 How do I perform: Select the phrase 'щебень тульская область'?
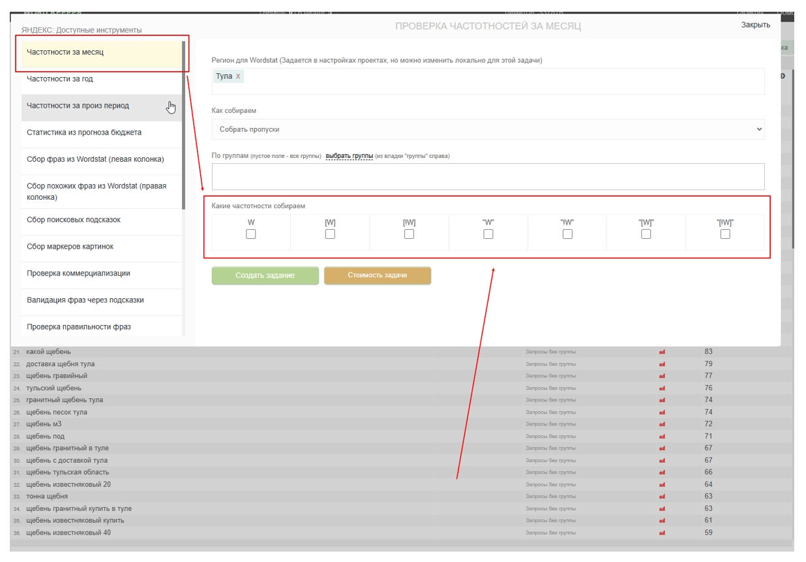[68, 473]
